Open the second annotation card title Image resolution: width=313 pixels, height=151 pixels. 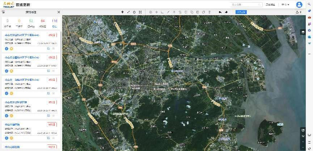coord(22,57)
